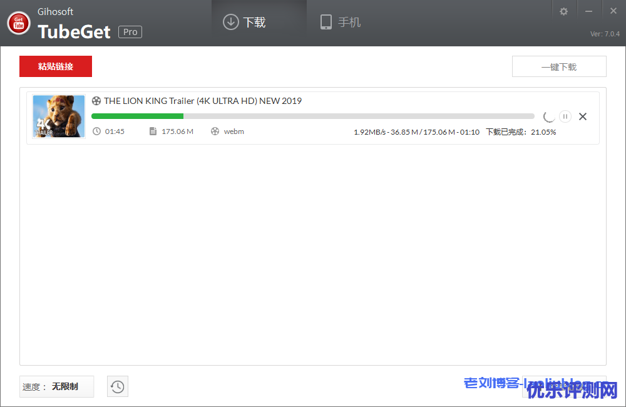
Task: Click the Gihosoft brand name text
Action: point(56,11)
